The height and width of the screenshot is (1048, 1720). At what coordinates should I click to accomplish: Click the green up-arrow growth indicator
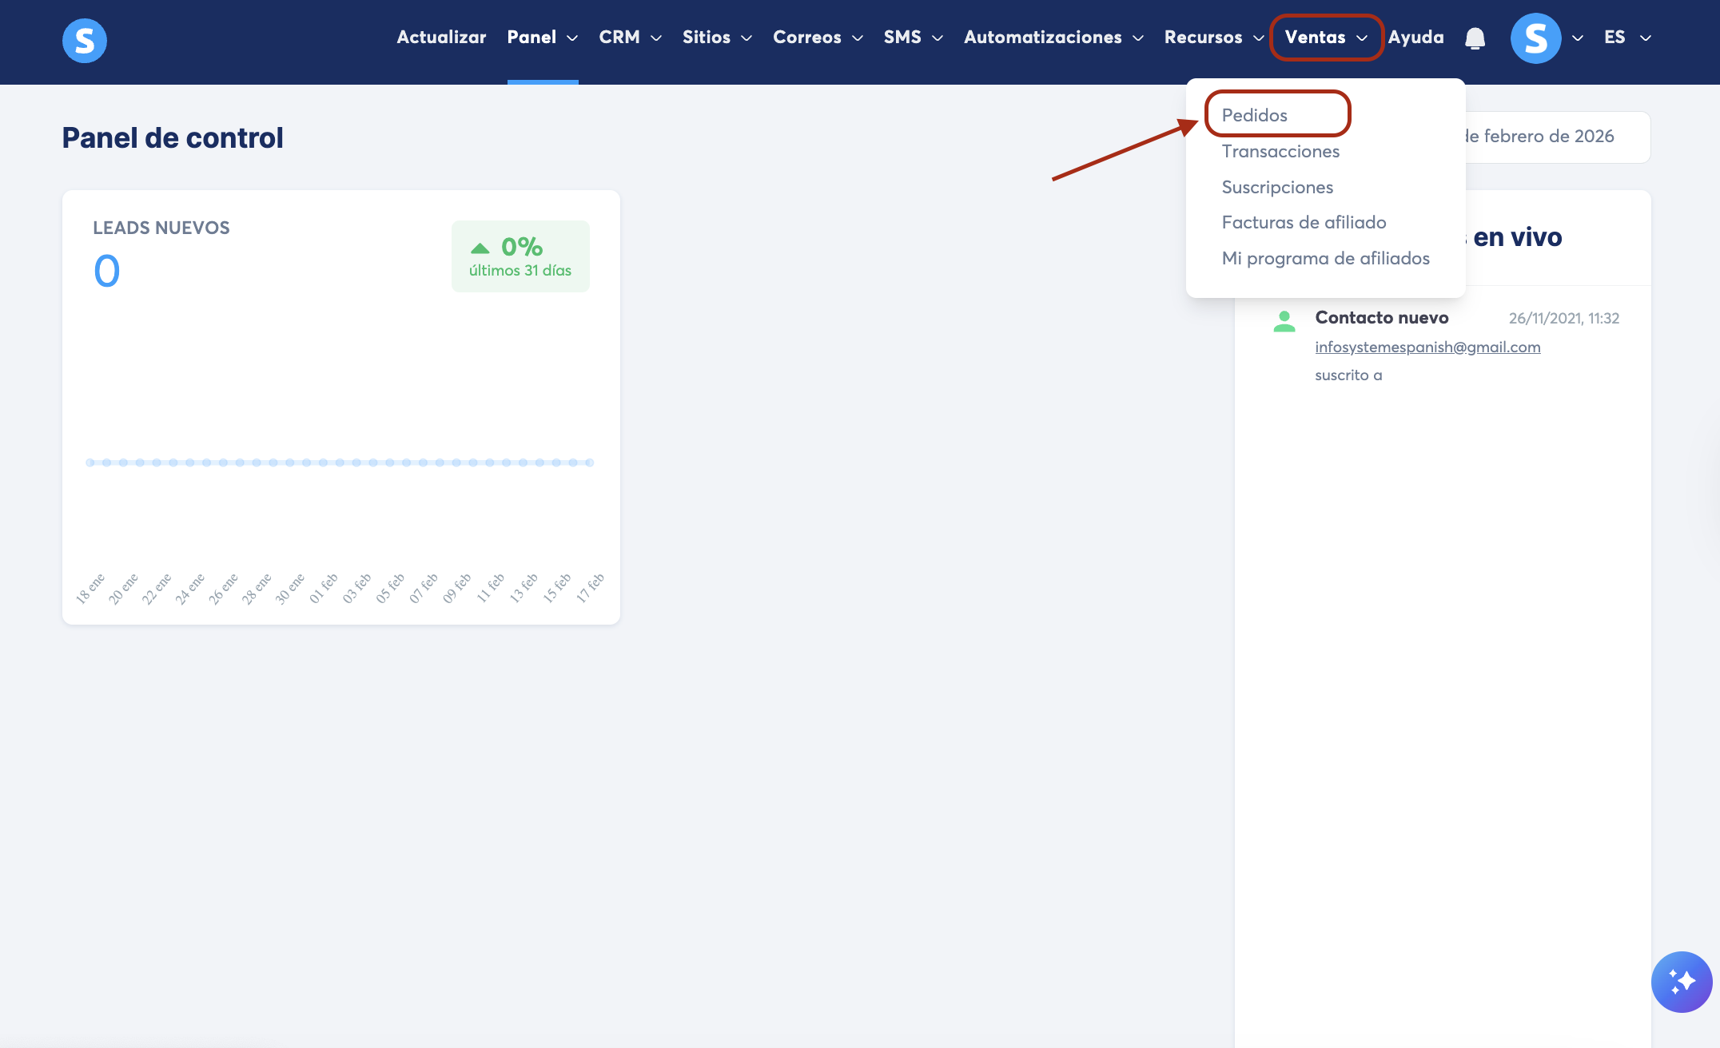[x=480, y=248]
